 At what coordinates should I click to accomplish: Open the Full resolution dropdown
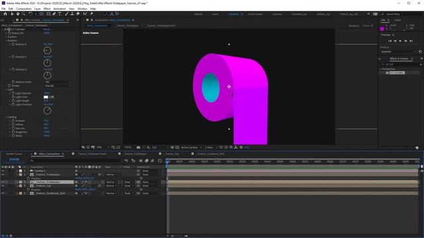[x=160, y=147]
